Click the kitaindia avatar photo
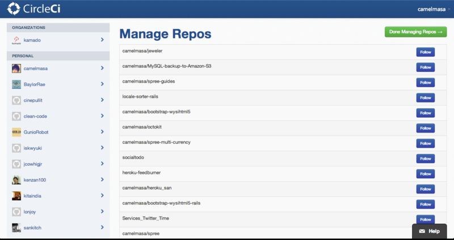454x240 pixels. tap(16, 195)
